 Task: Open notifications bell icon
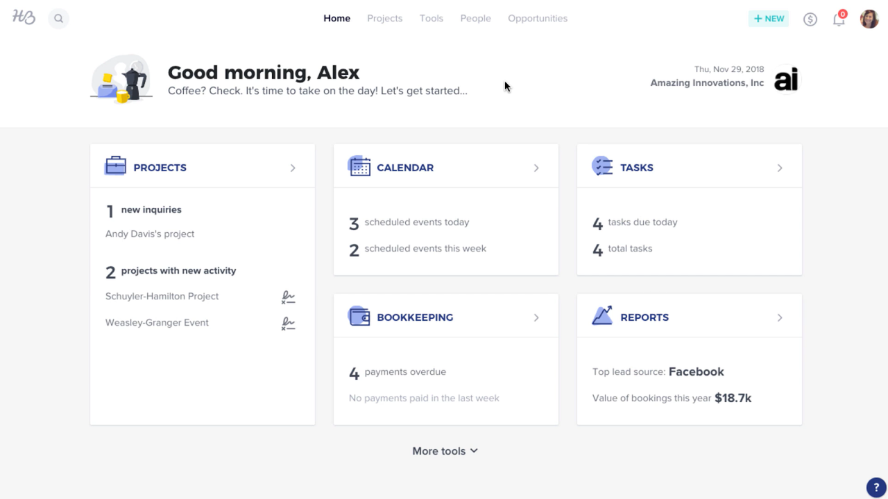tap(839, 19)
